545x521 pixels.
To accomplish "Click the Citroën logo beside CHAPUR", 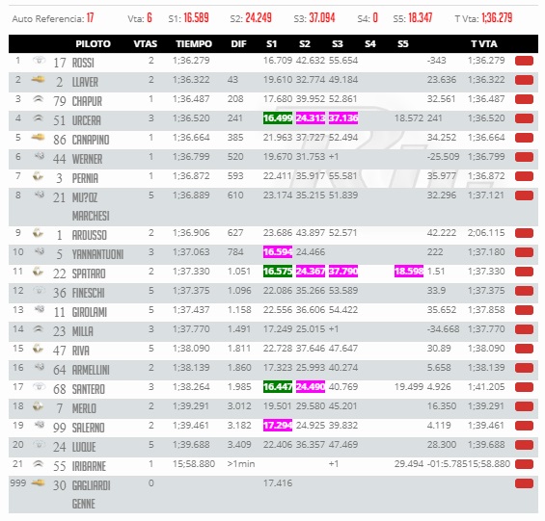I will 39,99.
